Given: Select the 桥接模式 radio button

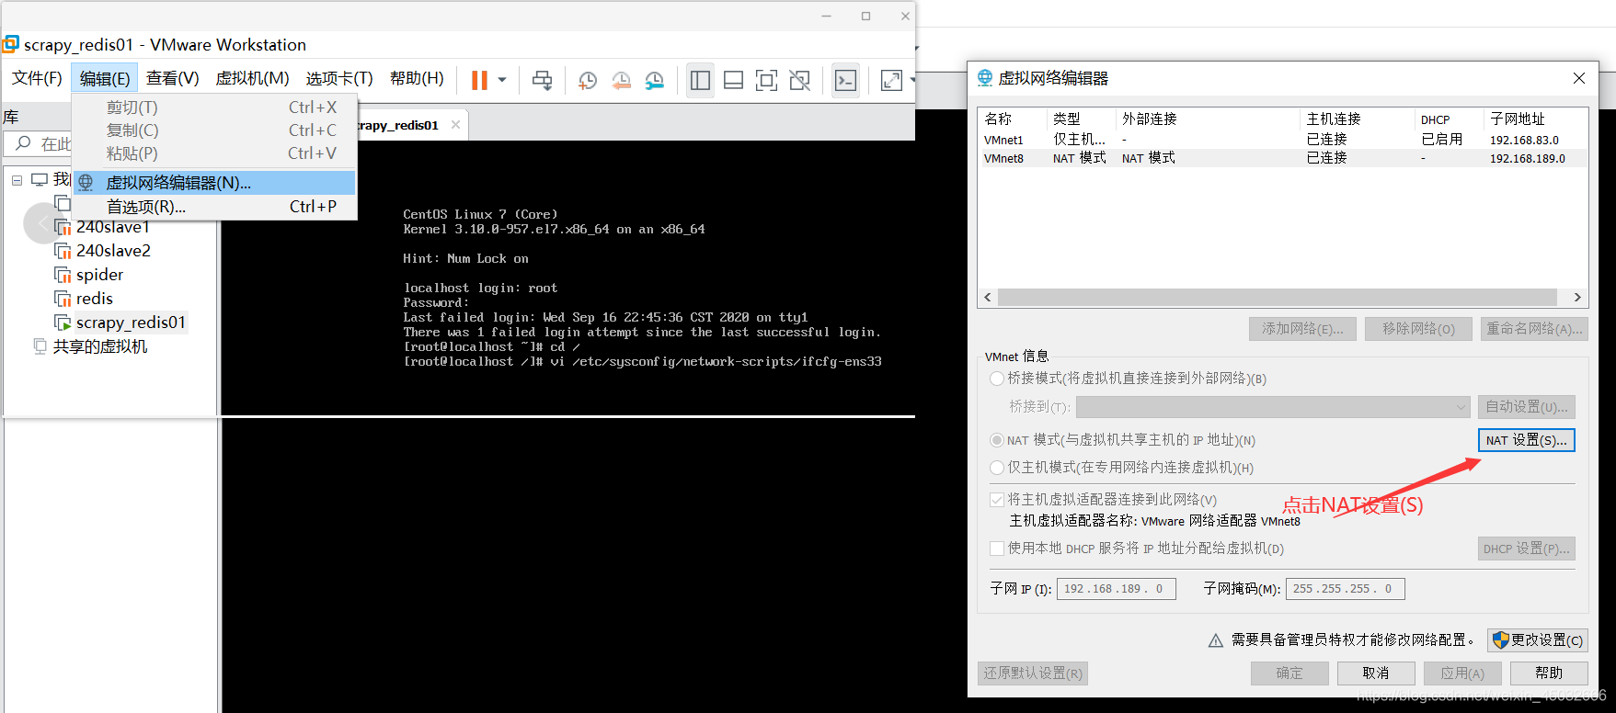Looking at the screenshot, I should click(997, 379).
